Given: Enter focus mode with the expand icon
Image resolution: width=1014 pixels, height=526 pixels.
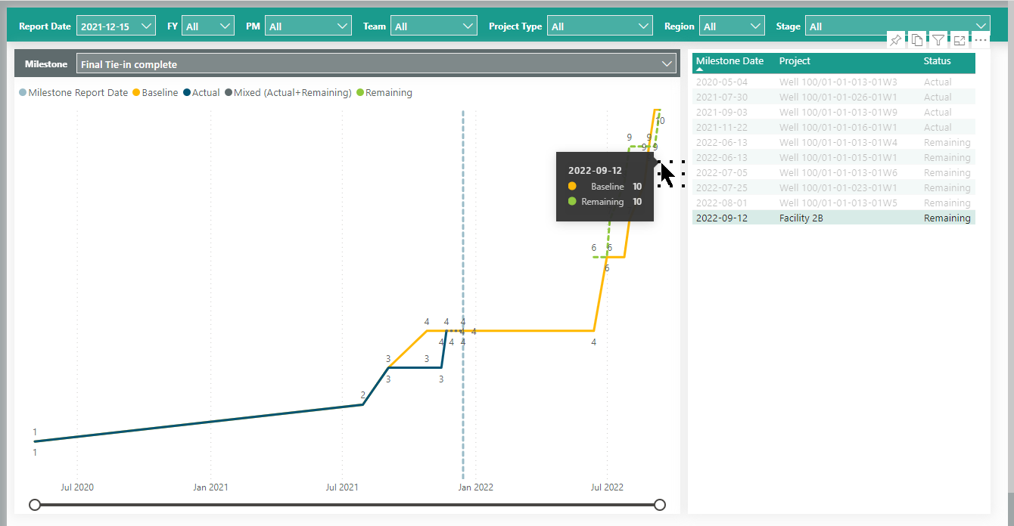Looking at the screenshot, I should point(959,40).
